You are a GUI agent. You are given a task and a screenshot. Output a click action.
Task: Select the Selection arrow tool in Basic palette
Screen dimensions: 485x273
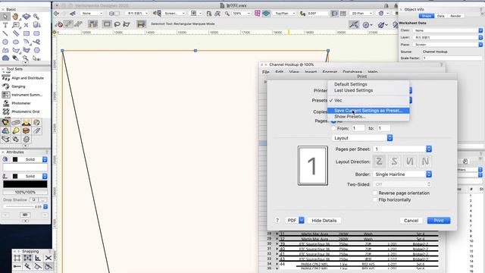(5, 17)
